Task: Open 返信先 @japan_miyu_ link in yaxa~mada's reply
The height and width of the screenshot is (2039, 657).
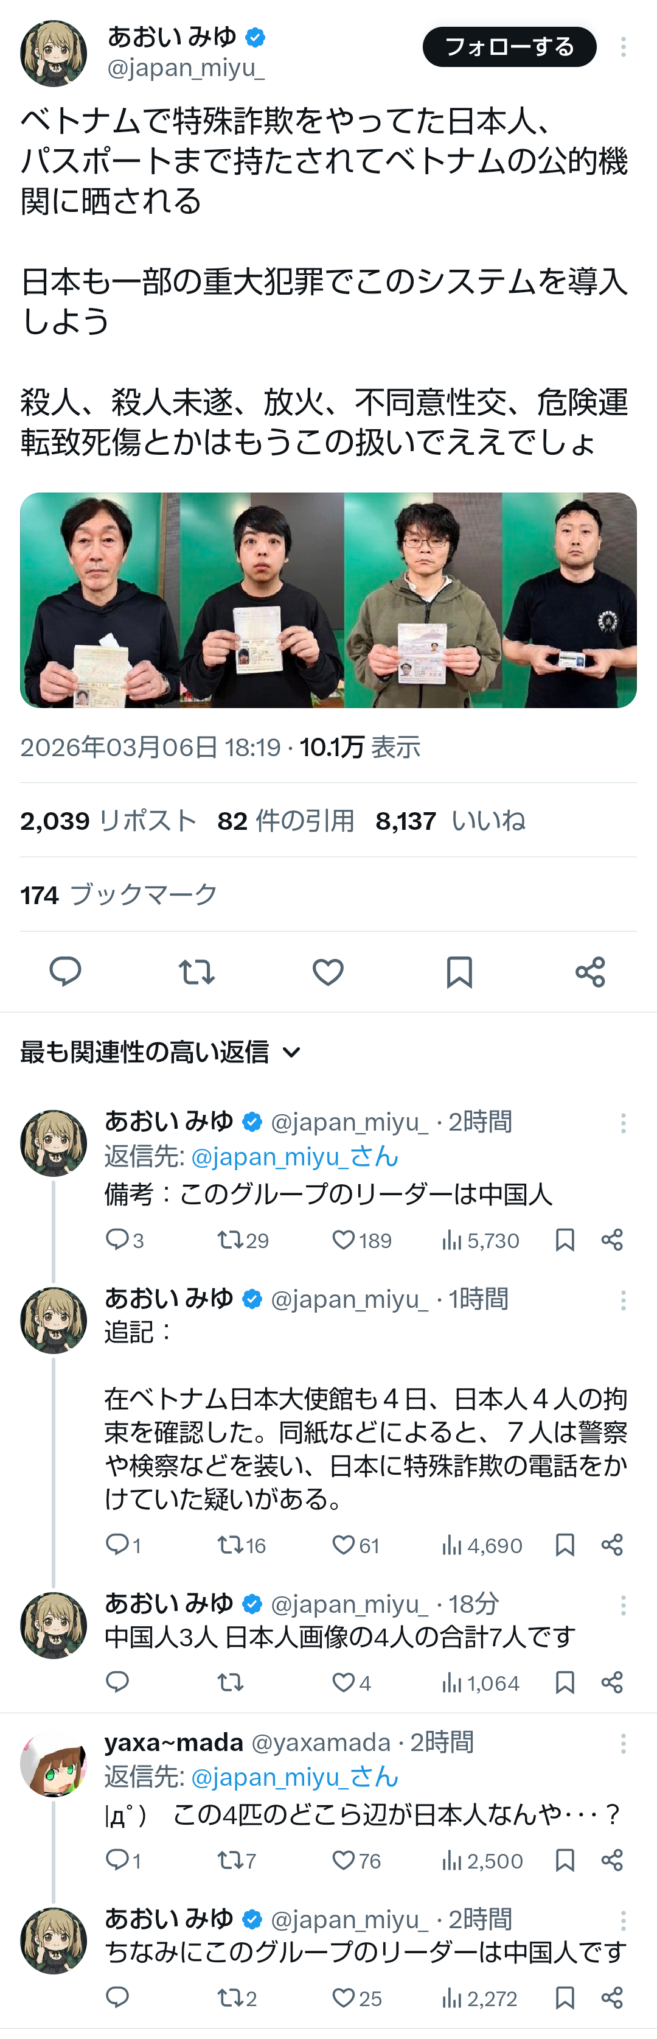Action: click(294, 1777)
